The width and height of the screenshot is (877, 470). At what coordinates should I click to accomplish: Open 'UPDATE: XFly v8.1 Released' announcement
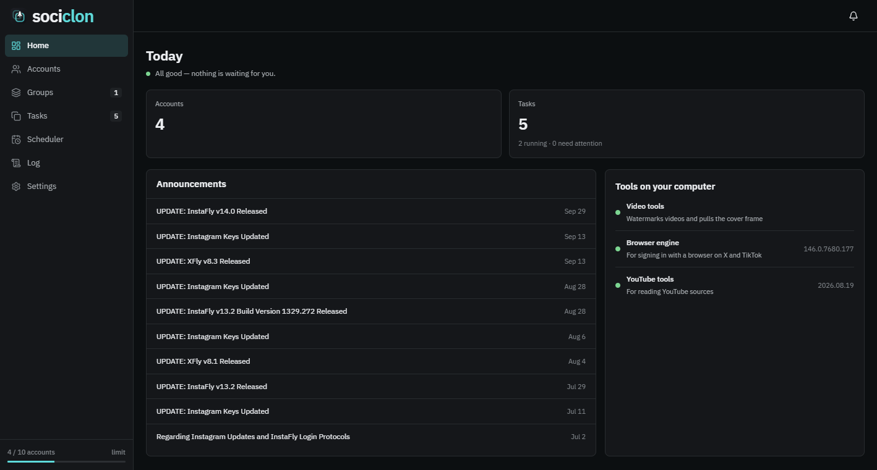pos(371,361)
